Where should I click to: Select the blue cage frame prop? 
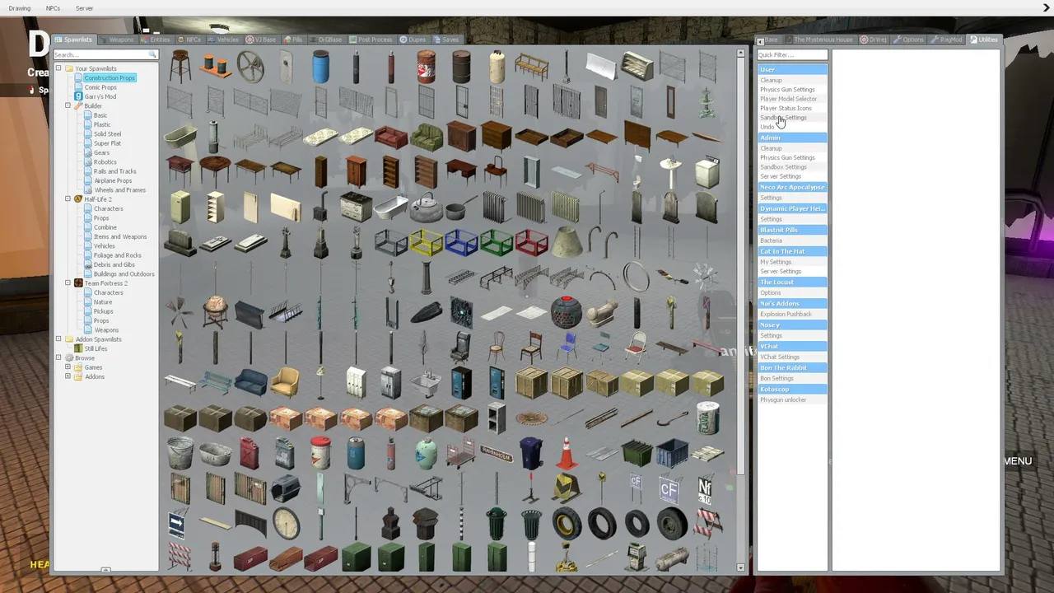(x=461, y=242)
